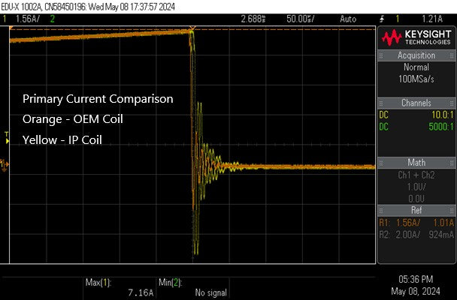457x300 pixels.
Task: Expand the Math panel header
Action: point(416,163)
